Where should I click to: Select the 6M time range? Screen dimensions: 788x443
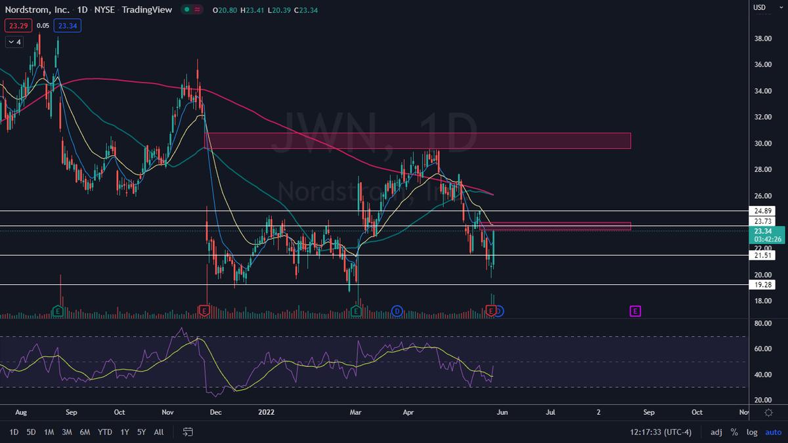[x=85, y=432]
